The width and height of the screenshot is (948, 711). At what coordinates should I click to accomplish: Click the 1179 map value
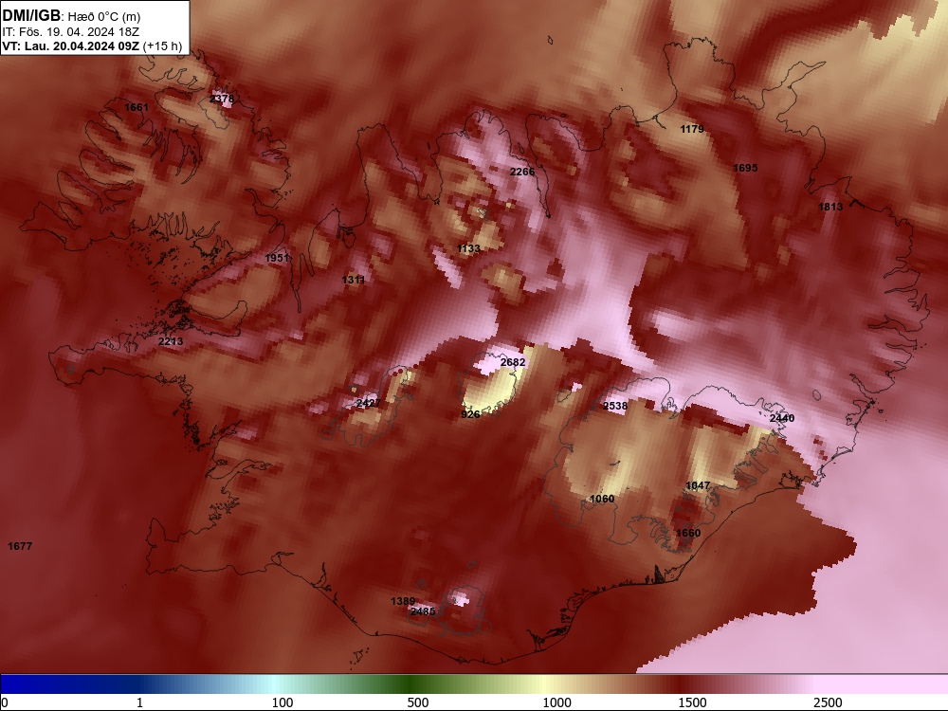692,129
